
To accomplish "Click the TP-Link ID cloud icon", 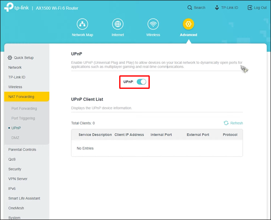I will tap(217, 8).
